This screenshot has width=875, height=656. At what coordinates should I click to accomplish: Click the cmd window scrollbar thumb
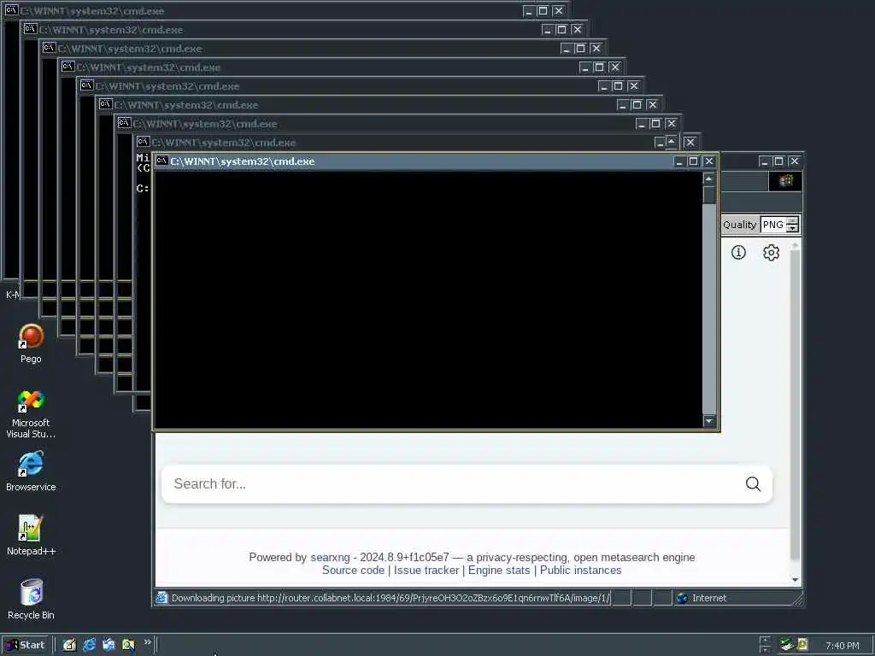tap(708, 195)
